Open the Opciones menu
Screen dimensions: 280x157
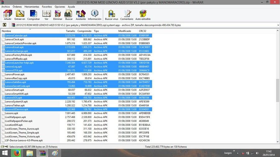click(60, 7)
